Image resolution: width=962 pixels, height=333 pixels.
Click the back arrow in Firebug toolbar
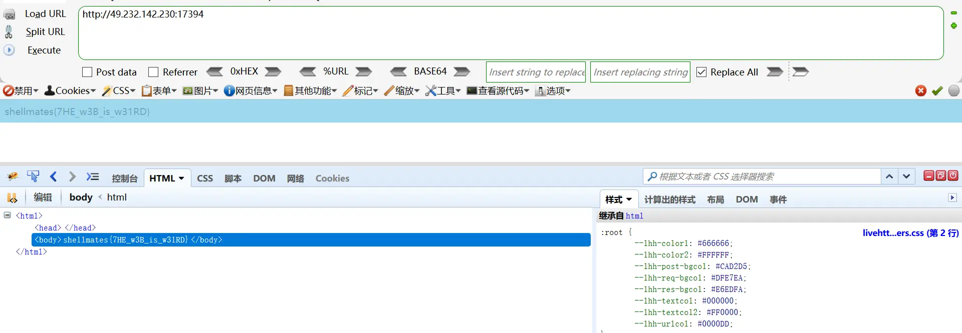[54, 176]
